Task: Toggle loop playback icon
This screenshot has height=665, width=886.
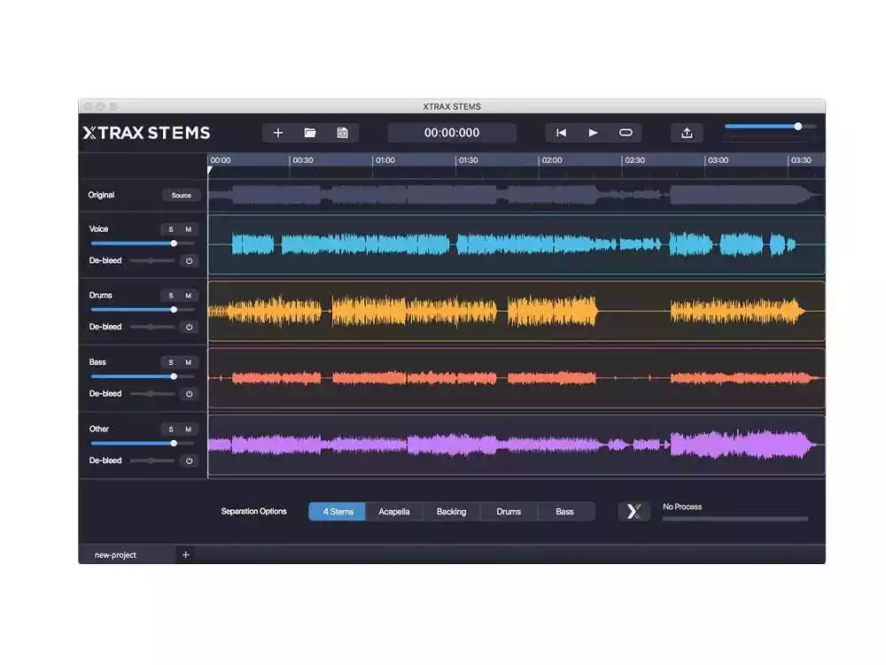Action: tap(626, 133)
